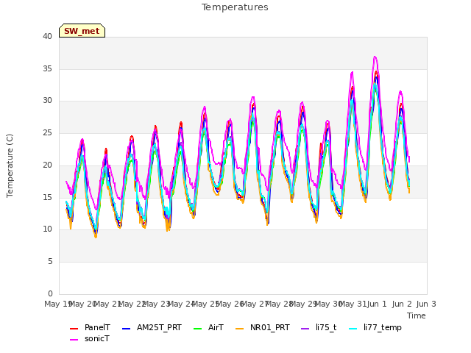Click the Jun 2 x-axis label
This screenshot has height=353, width=471.
(x=402, y=304)
